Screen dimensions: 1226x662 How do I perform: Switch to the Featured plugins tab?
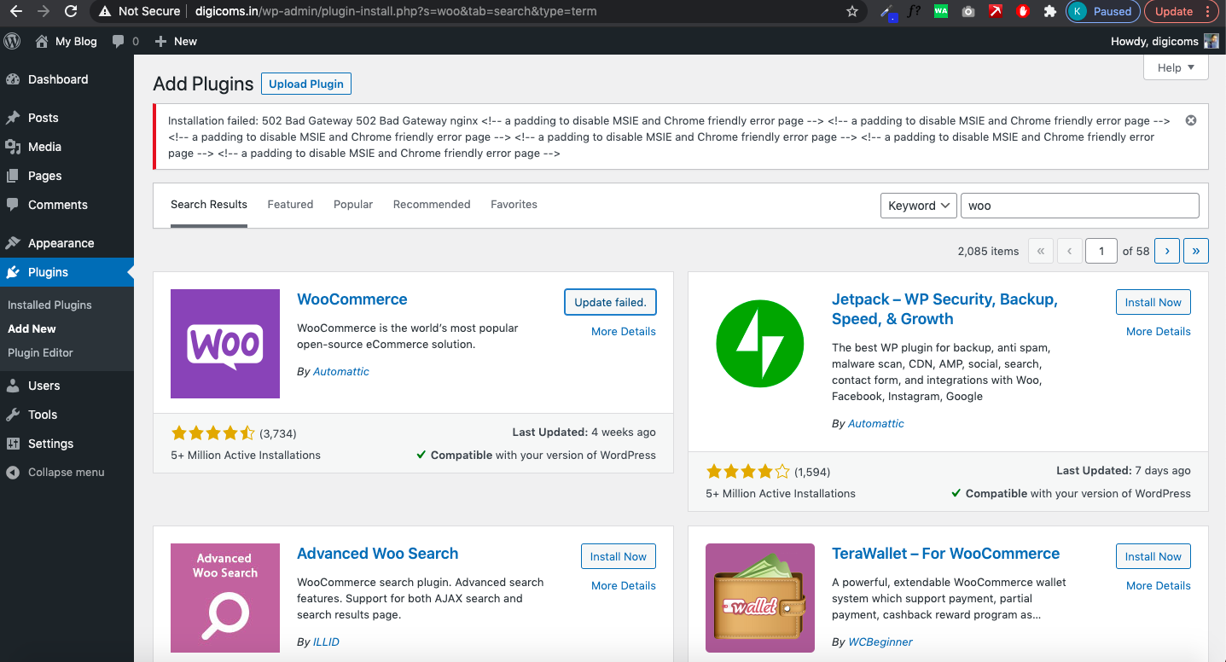[290, 205]
